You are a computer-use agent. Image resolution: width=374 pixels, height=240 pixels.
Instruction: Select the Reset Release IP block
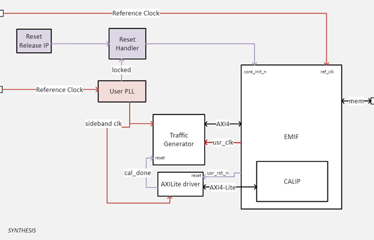(x=34, y=41)
